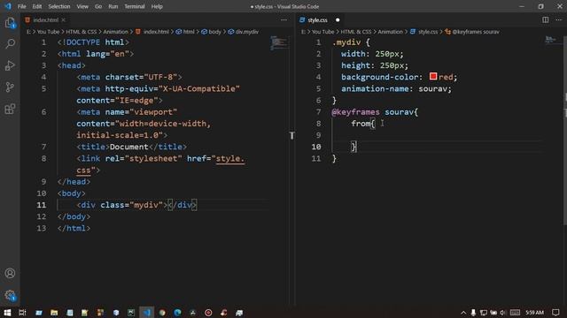Click the 'Animation' breadcrumb above index.html

click(116, 32)
